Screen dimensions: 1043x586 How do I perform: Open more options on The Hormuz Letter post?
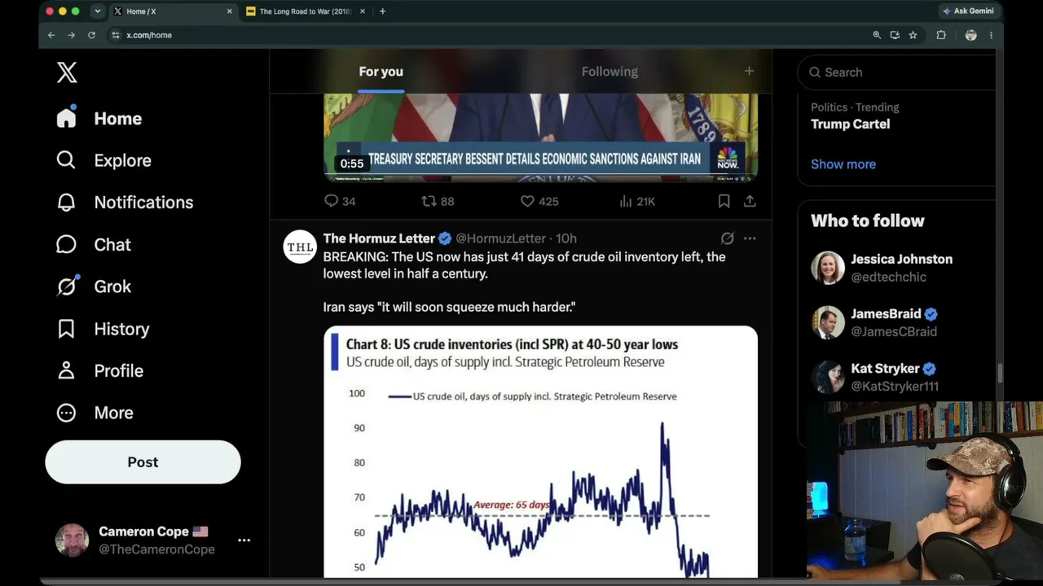click(x=750, y=238)
